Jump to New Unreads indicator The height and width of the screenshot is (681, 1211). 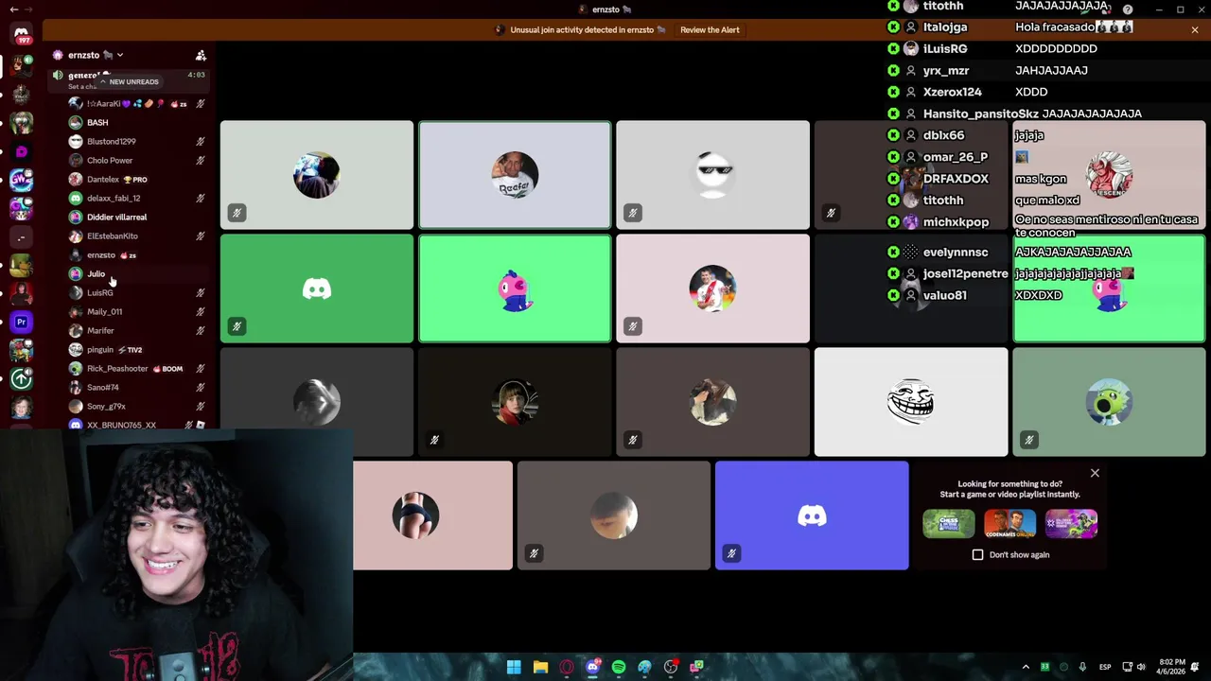pyautogui.click(x=130, y=81)
